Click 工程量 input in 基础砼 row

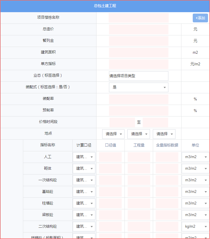pyautogui.click(x=139, y=192)
